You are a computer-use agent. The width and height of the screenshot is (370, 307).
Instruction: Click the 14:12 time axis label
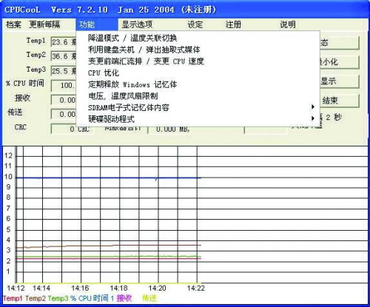point(16,288)
